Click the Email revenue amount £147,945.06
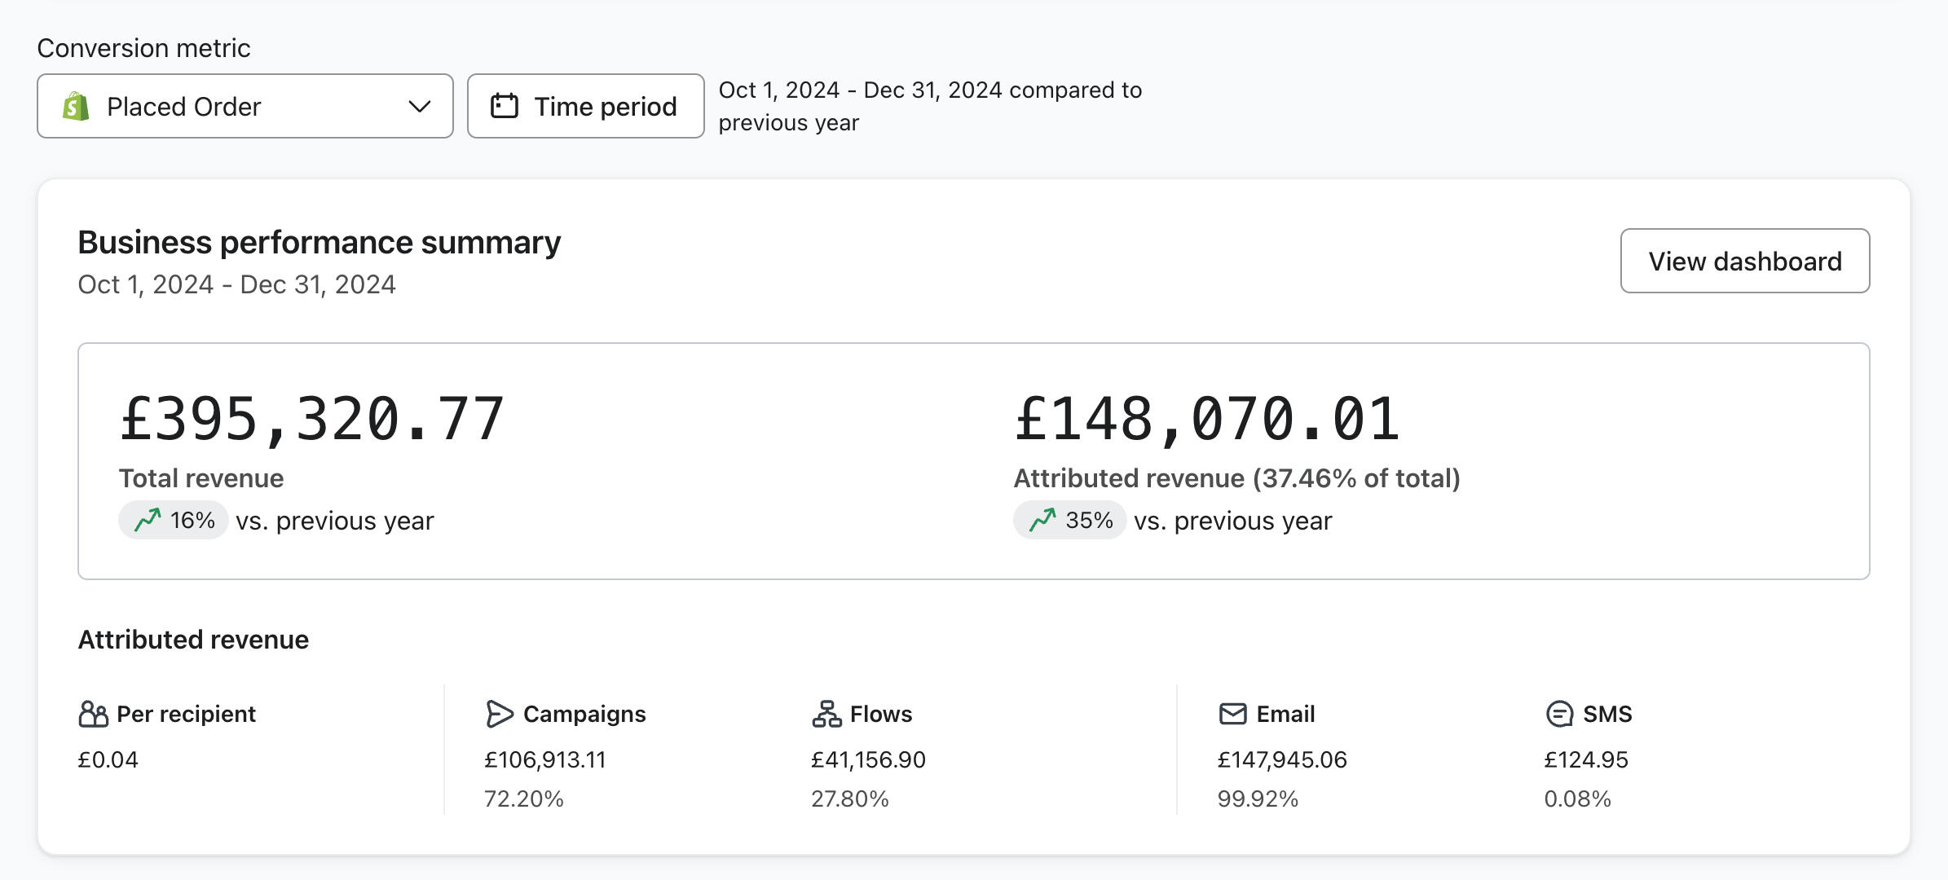This screenshot has width=1948, height=880. 1282,759
